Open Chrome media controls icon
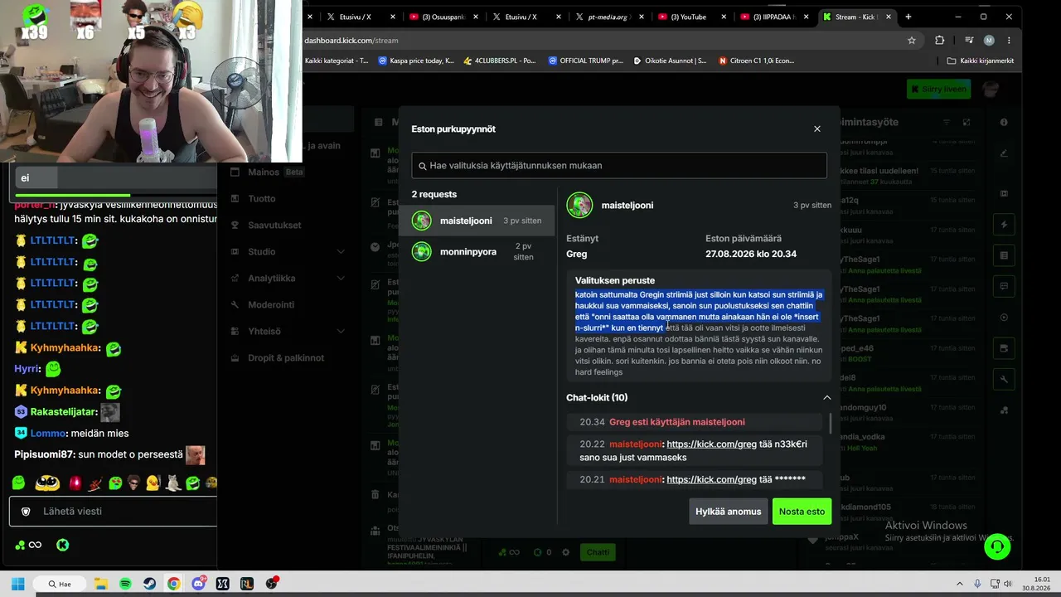Viewport: 1061px width, 597px height. [x=968, y=40]
